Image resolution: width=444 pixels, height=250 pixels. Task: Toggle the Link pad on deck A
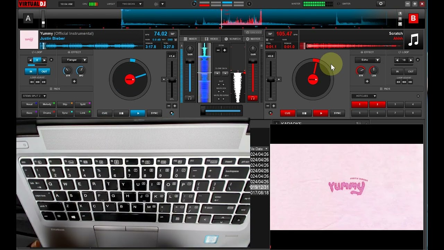(83, 113)
